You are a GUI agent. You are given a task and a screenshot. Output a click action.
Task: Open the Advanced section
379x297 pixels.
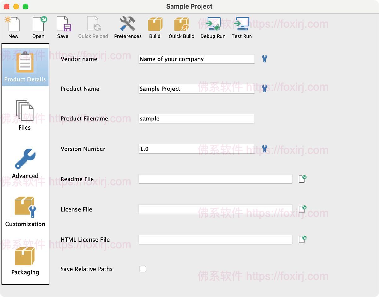click(25, 162)
